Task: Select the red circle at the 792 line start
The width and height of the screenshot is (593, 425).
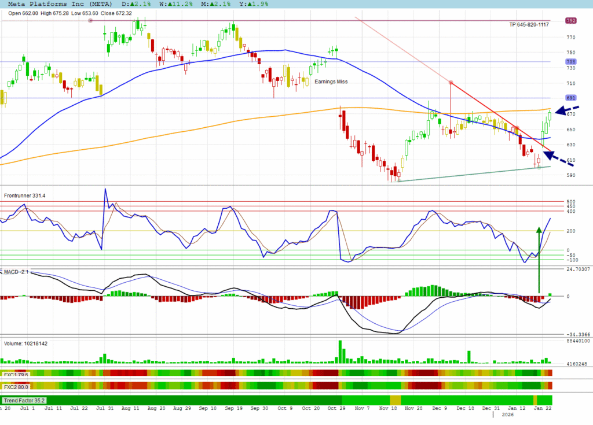Action: point(90,21)
